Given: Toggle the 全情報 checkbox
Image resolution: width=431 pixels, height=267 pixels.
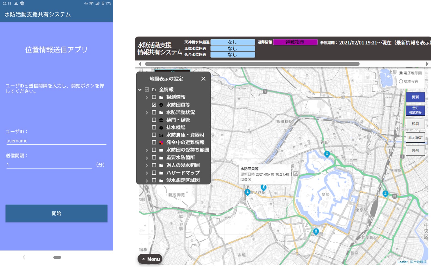Looking at the screenshot, I should pos(147,89).
